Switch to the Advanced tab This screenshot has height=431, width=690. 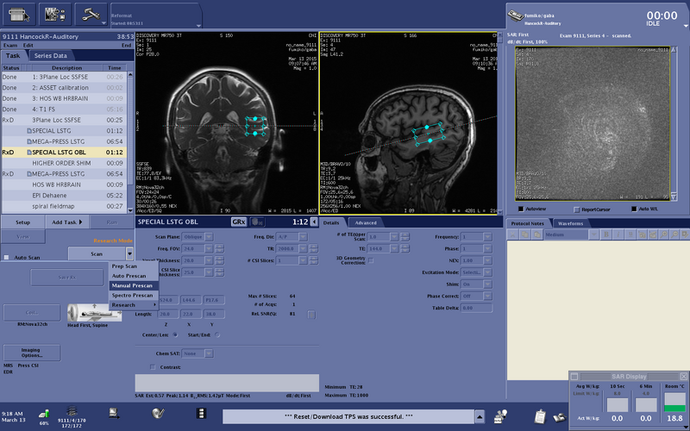point(366,222)
